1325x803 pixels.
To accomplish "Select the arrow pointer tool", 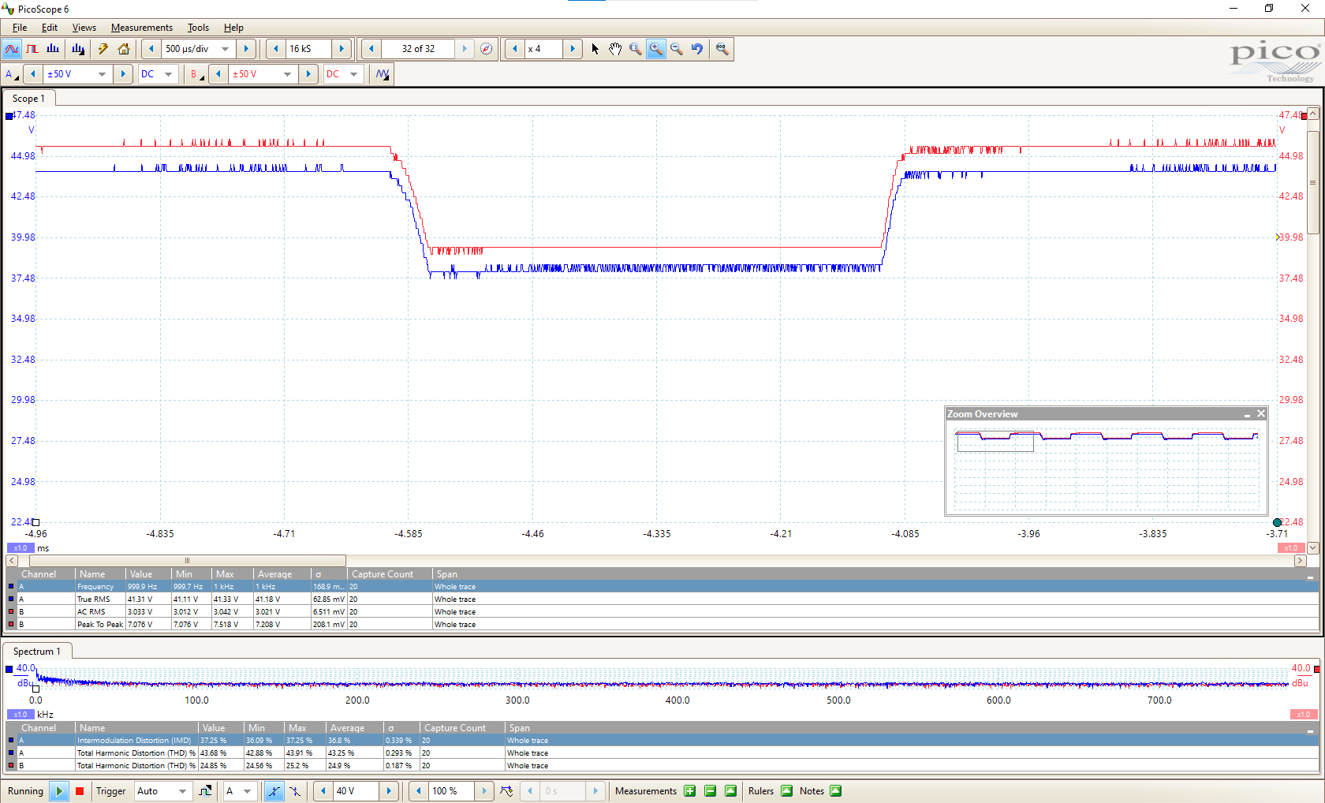I will click(595, 49).
